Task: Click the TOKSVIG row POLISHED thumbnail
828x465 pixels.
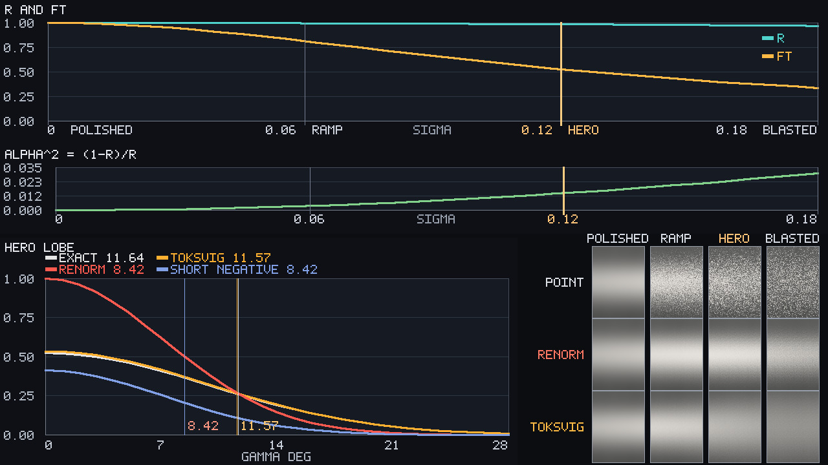Action: [618, 427]
